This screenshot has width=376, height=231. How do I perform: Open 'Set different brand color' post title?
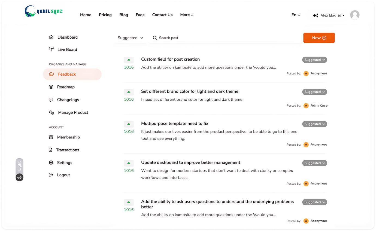[190, 91]
